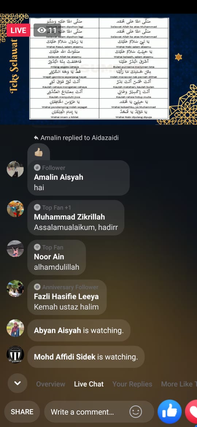The width and height of the screenshot is (197, 427).
Task: Tap the thumbs-up emoji reply bubble
Action: [x=39, y=152]
